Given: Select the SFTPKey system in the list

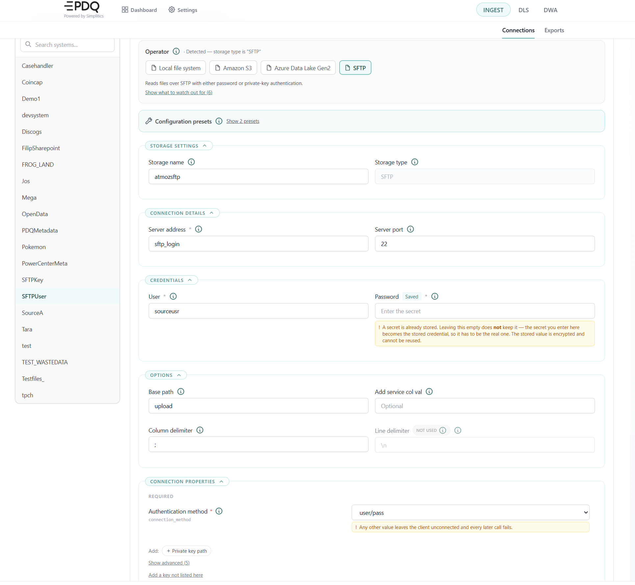Looking at the screenshot, I should coord(67,280).
